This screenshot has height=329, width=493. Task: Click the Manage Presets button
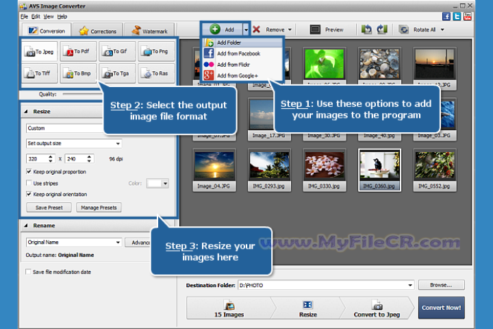point(99,208)
